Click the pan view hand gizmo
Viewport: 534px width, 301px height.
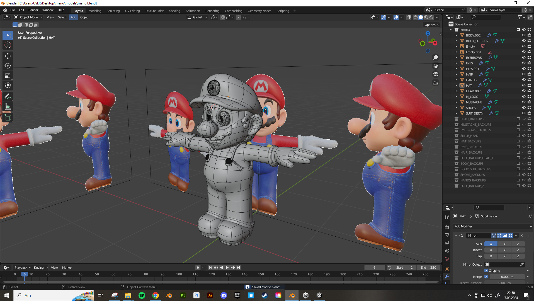pos(436,66)
